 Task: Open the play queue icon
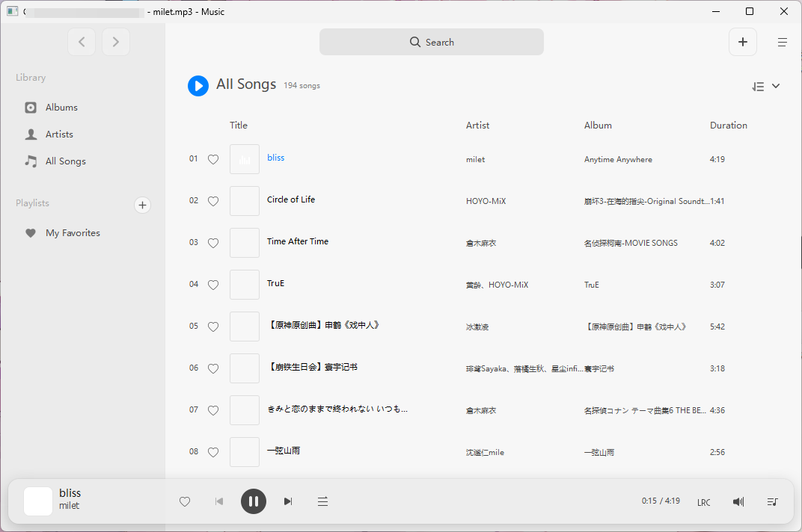coord(772,502)
